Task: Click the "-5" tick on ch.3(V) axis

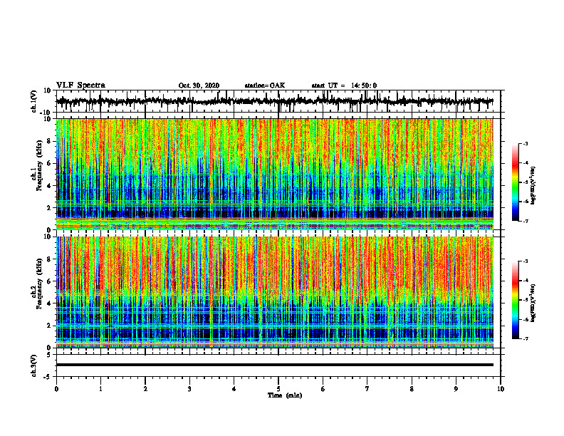Action: pyautogui.click(x=48, y=377)
